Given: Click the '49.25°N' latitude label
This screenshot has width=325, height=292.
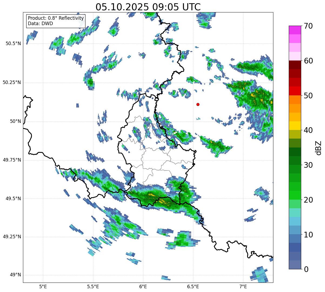Looking at the screenshot, I should click(12, 237).
